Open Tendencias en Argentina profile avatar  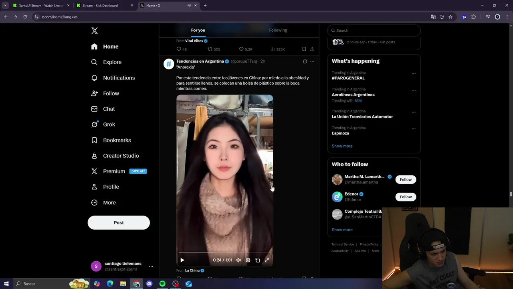coord(169,64)
